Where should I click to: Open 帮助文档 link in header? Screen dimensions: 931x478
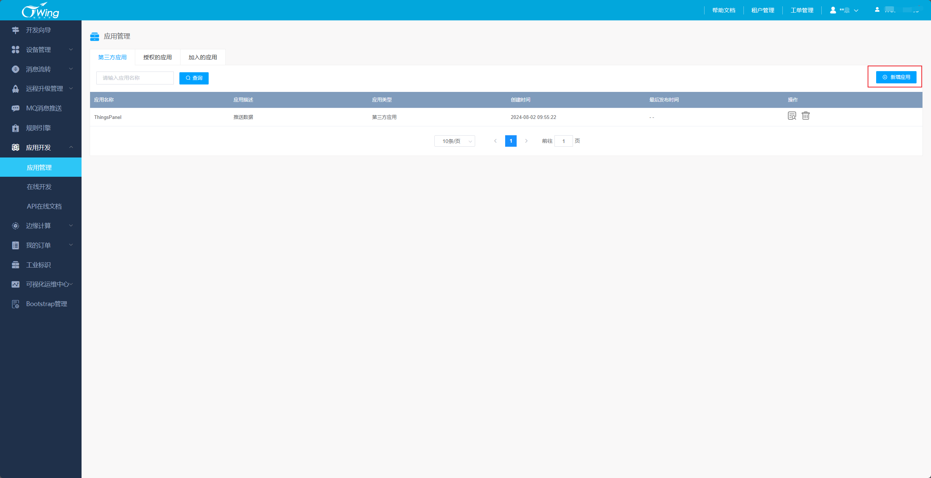723,10
